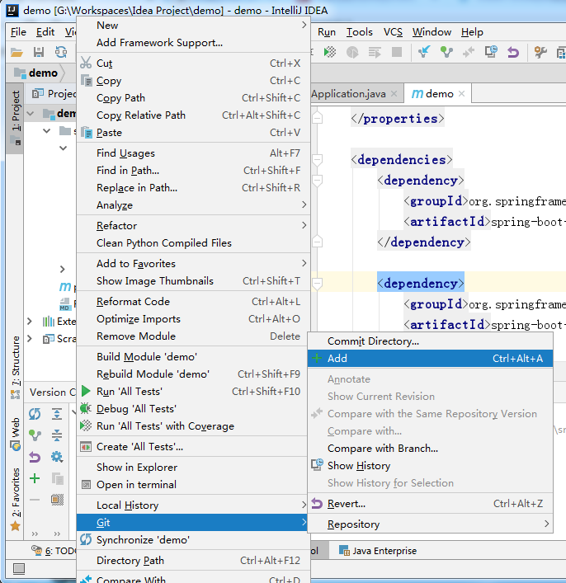566x583 pixels.
Task: Open the File menu
Action: (x=18, y=32)
